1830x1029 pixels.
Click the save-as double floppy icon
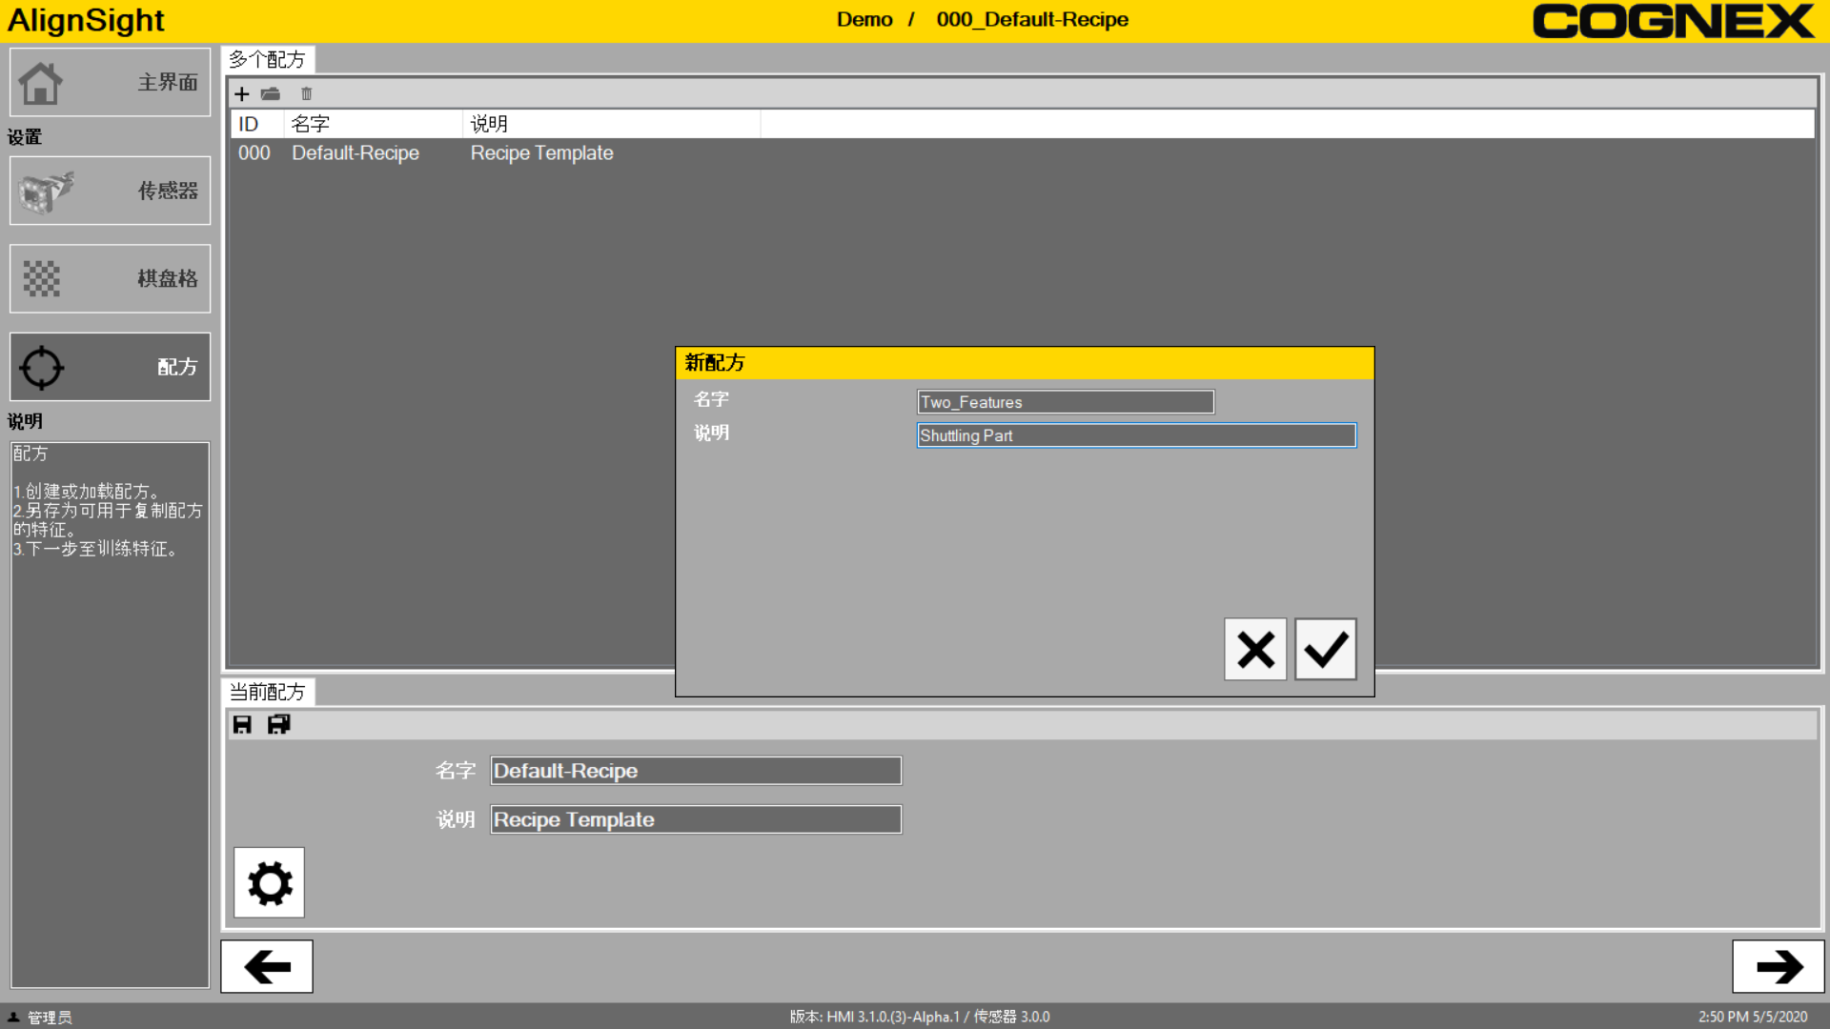278,725
